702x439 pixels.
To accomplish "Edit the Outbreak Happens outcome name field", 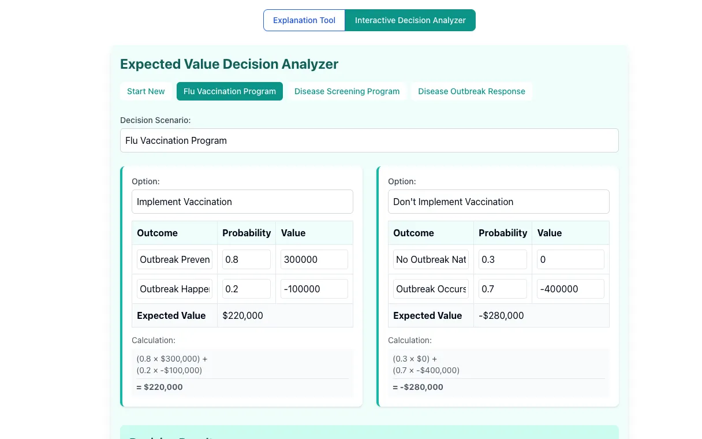I will point(175,289).
